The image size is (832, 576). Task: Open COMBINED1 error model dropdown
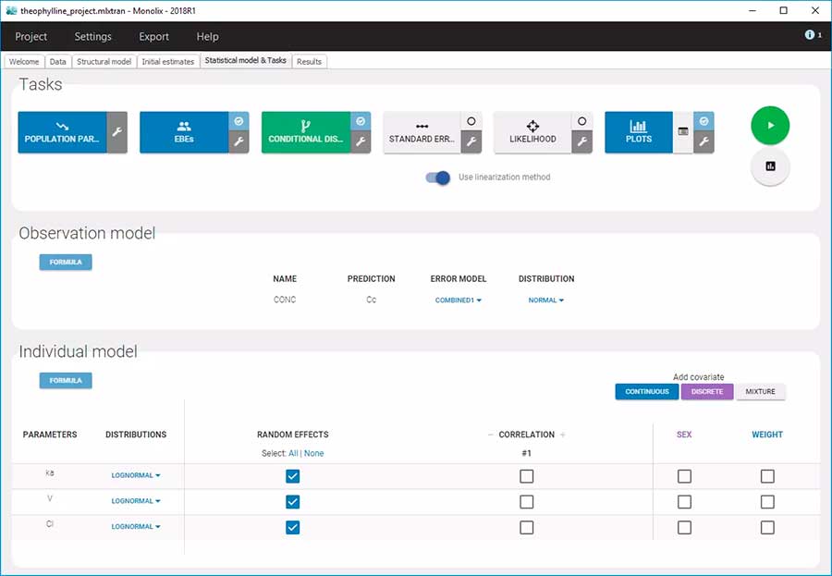click(x=458, y=300)
